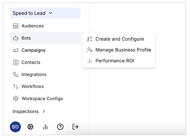The width and height of the screenshot is (190, 138).
Task: Open the BD user avatar
Action: (15, 127)
